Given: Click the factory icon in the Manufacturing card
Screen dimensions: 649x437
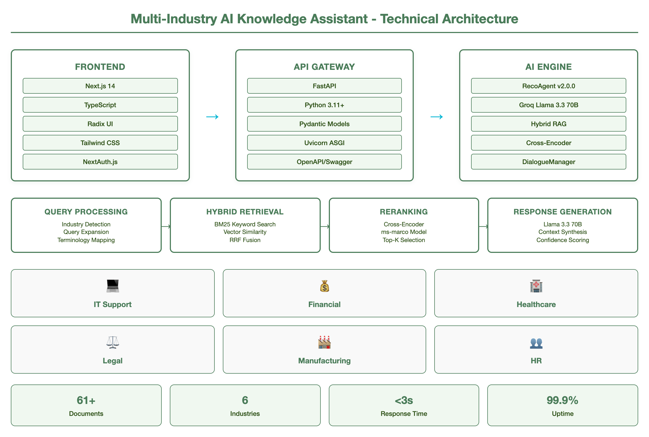Looking at the screenshot, I should [324, 343].
